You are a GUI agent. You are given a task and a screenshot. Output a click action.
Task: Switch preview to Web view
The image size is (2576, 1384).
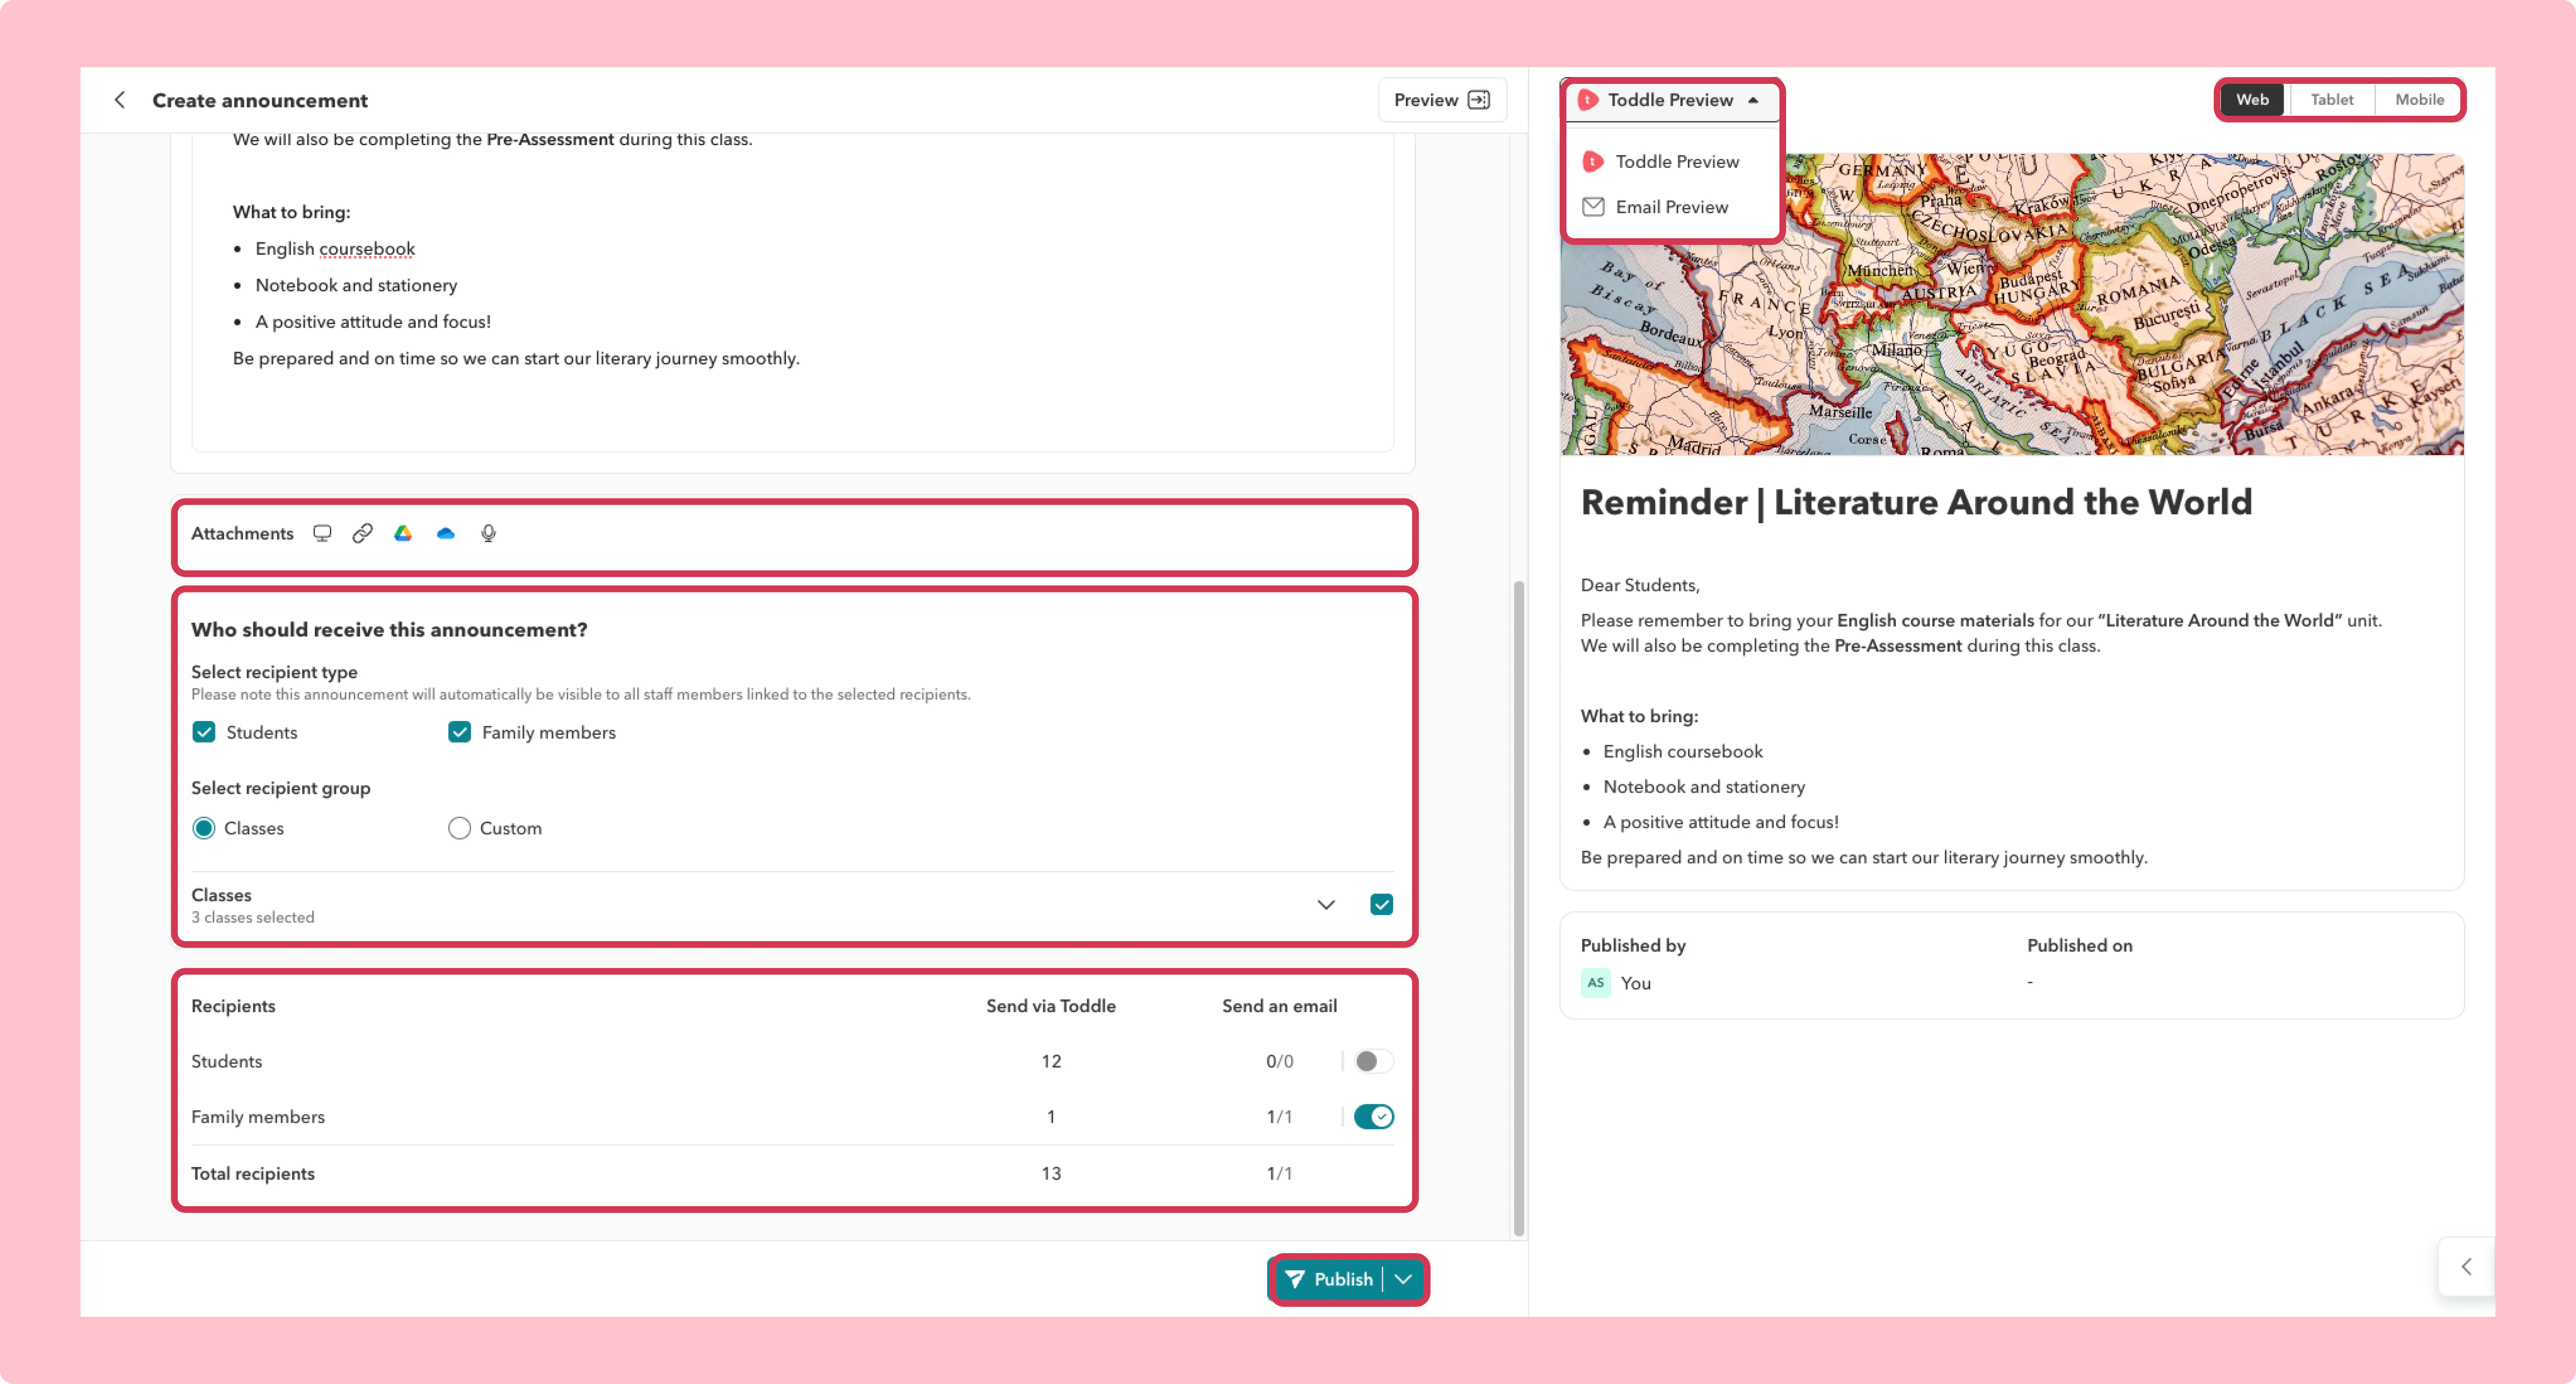[2252, 99]
